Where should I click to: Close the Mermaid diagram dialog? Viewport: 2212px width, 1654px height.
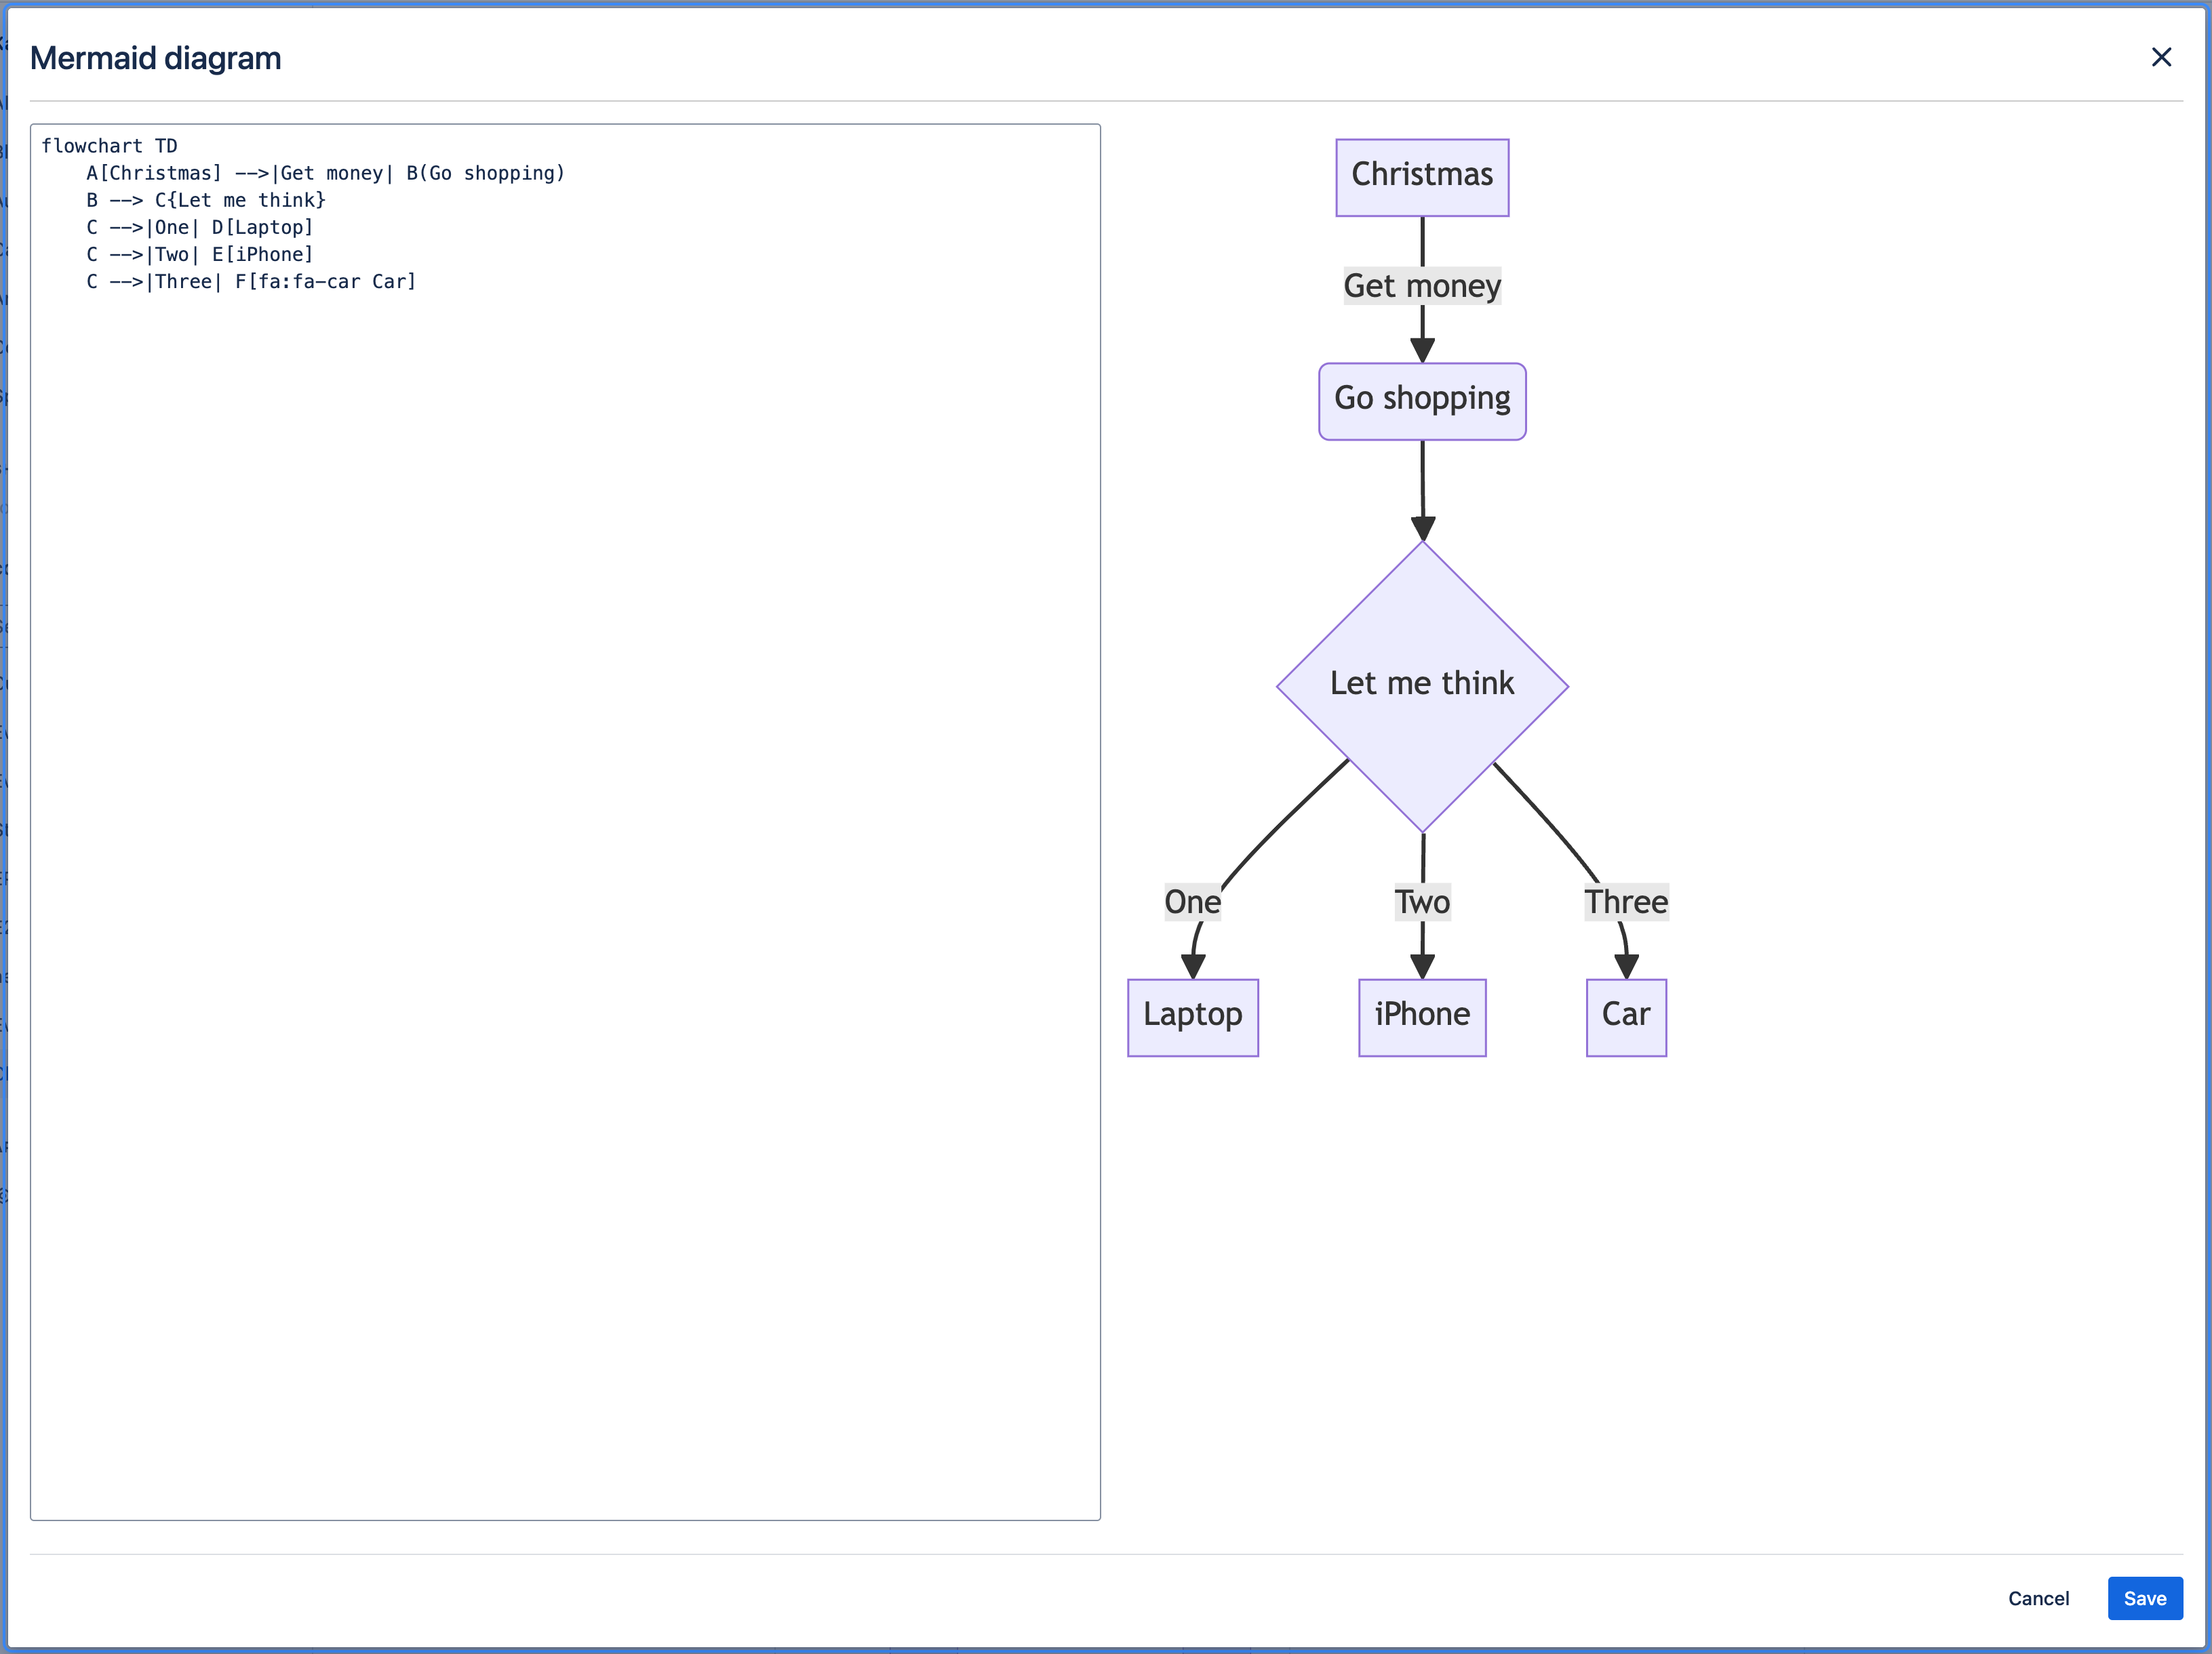2160,57
